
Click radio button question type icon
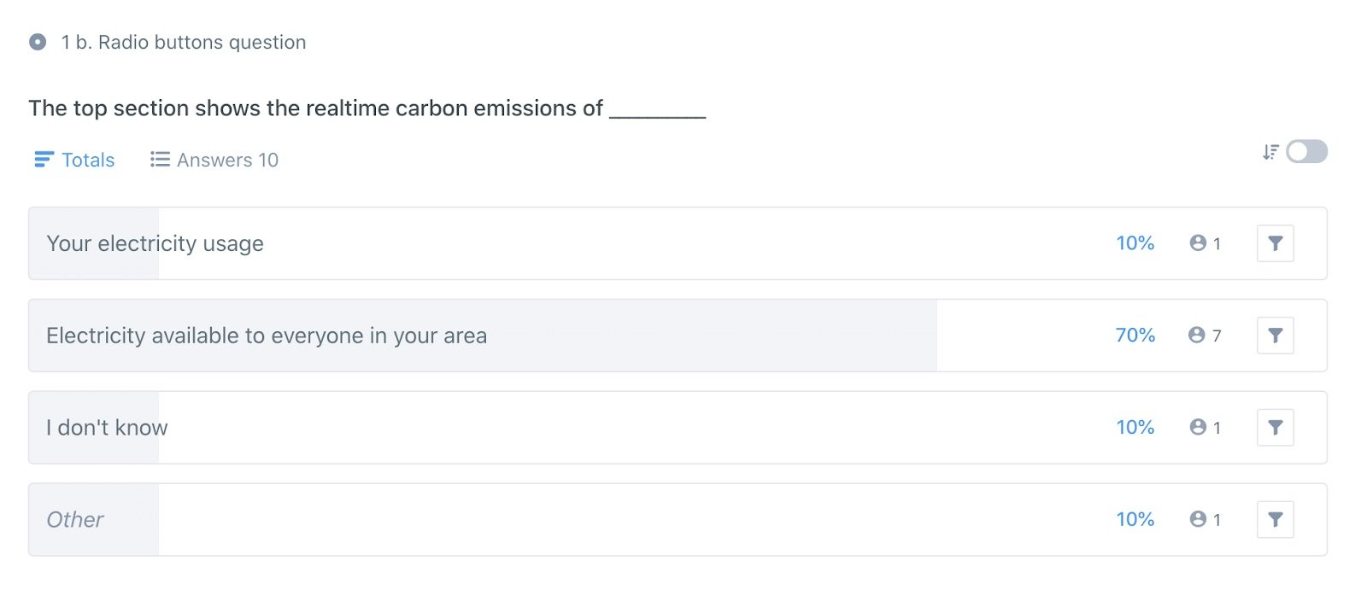pyautogui.click(x=38, y=42)
